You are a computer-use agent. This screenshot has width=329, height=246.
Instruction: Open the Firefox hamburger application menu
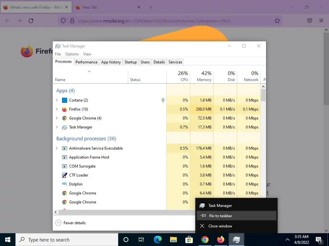point(321,20)
